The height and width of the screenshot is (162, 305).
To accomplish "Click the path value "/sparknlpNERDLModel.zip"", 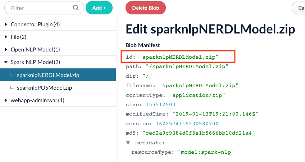I will pos(187,66).
